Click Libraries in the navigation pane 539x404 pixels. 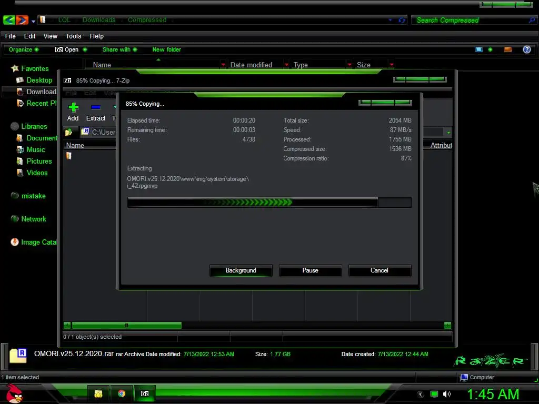(x=34, y=126)
